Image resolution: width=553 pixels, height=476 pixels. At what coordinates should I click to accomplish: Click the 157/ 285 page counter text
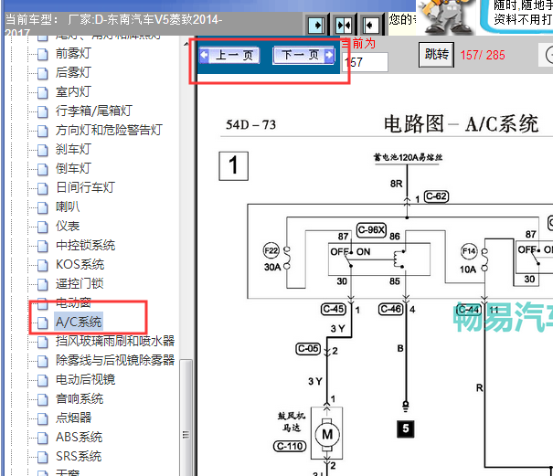(483, 55)
